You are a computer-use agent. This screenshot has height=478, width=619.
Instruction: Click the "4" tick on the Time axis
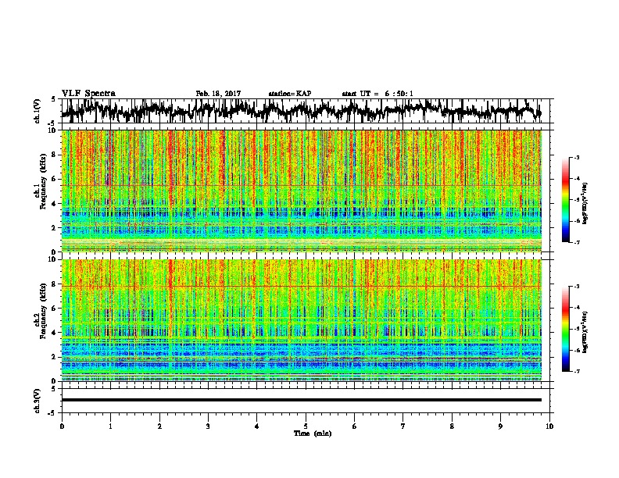coord(257,426)
